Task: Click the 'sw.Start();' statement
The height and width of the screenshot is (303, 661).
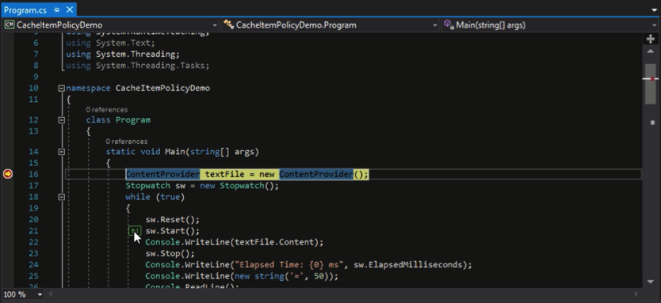Action: point(173,231)
